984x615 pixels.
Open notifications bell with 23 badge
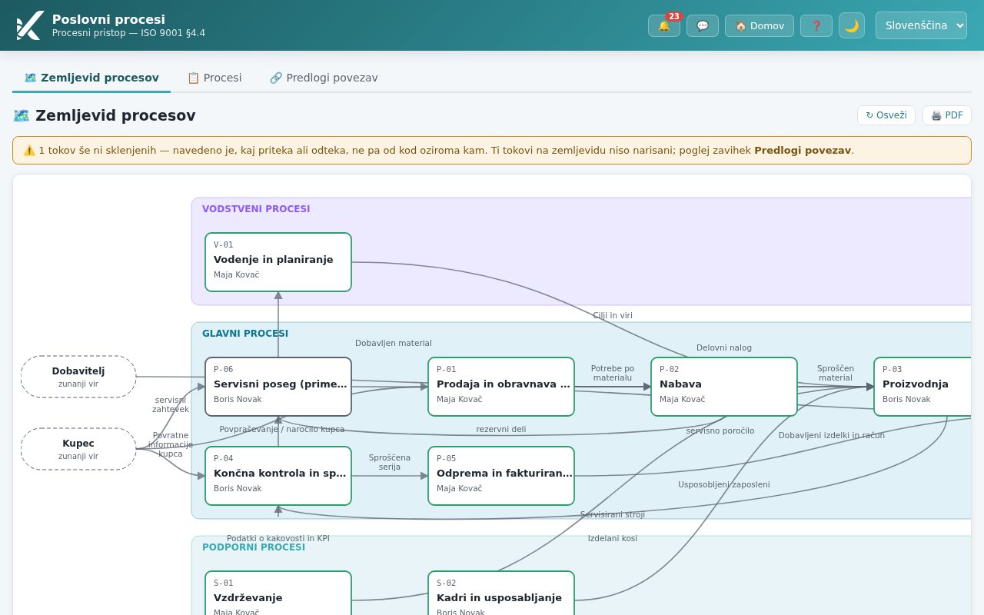click(664, 25)
